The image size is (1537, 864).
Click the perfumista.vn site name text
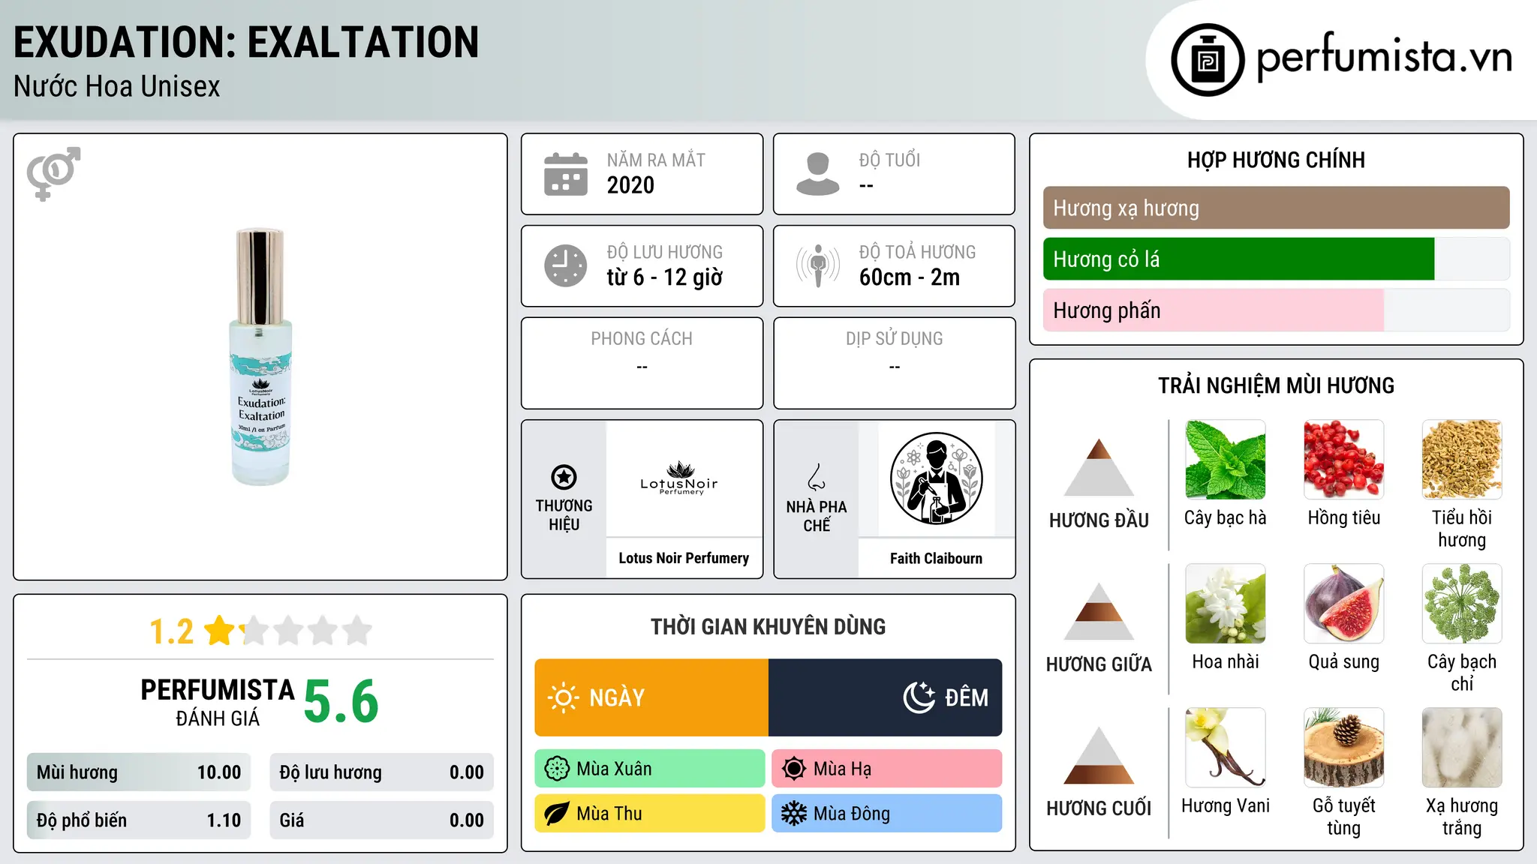1384,58
